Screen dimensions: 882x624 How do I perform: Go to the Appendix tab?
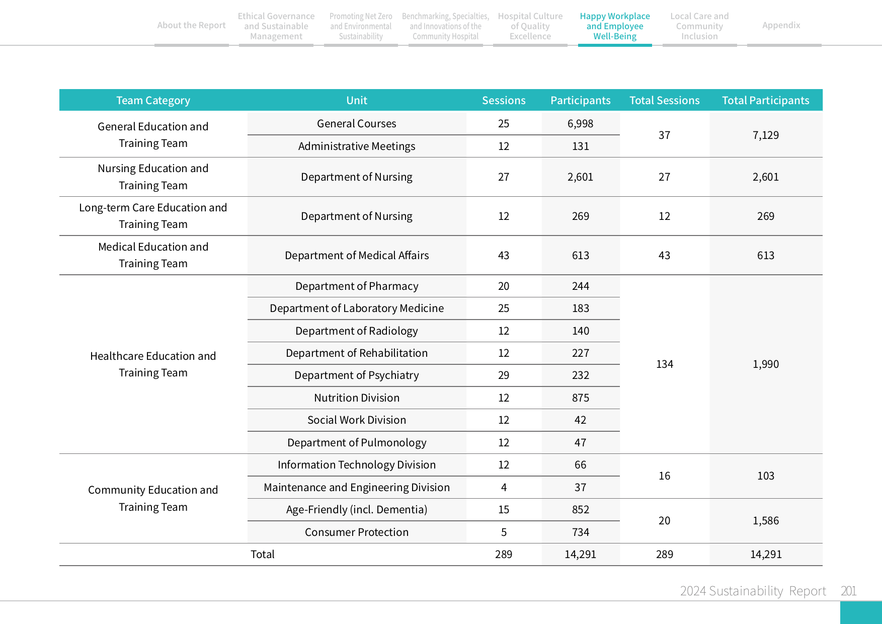pyautogui.click(x=781, y=25)
